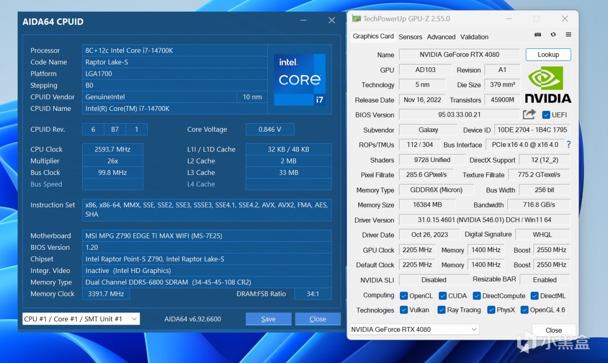The height and width of the screenshot is (363, 608).
Task: Switch to the Sensors tab
Action: [x=410, y=36]
